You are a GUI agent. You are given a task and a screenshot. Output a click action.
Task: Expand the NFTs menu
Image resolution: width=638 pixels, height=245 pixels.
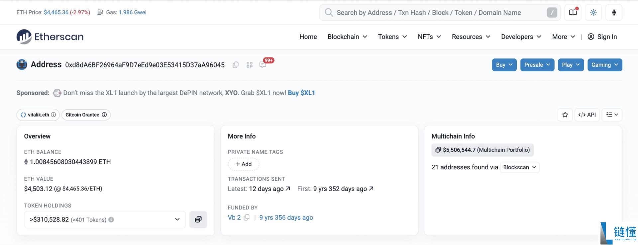pos(429,37)
